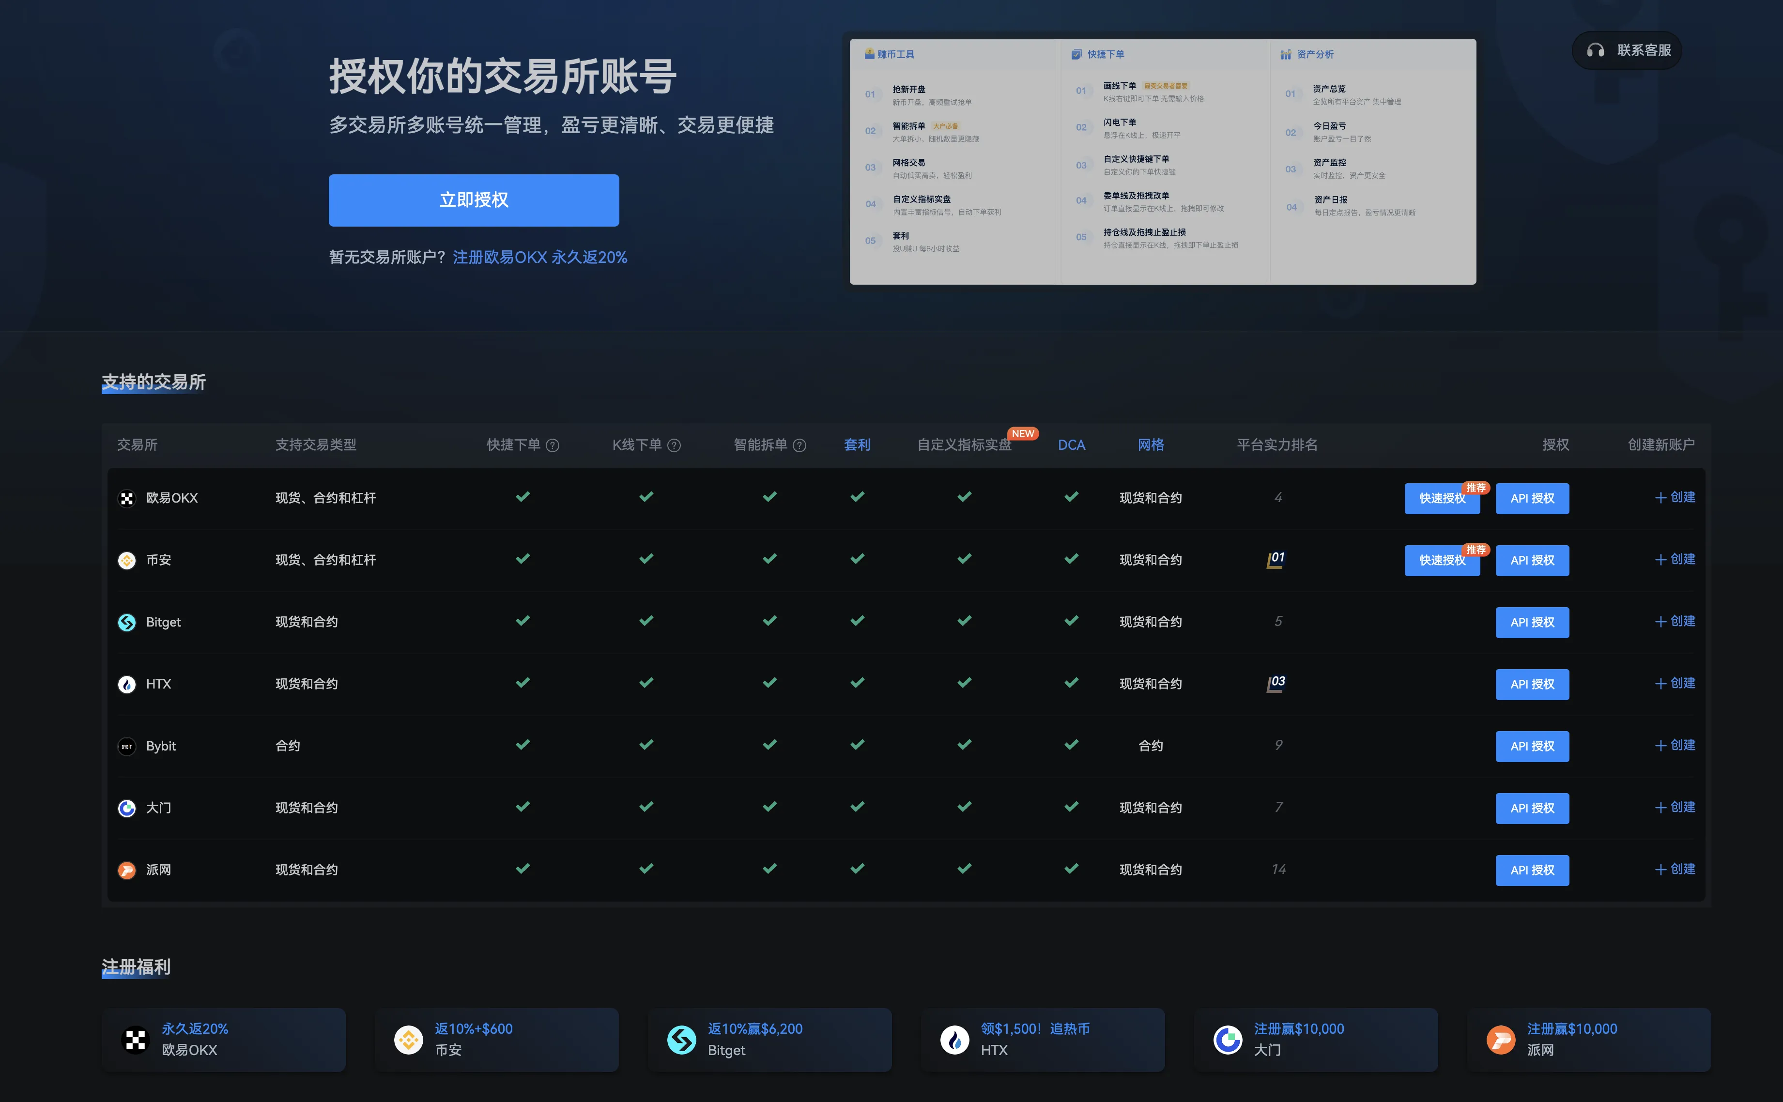1783x1102 pixels.
Task: Click the 智能拆单 help question icon
Action: click(x=799, y=445)
